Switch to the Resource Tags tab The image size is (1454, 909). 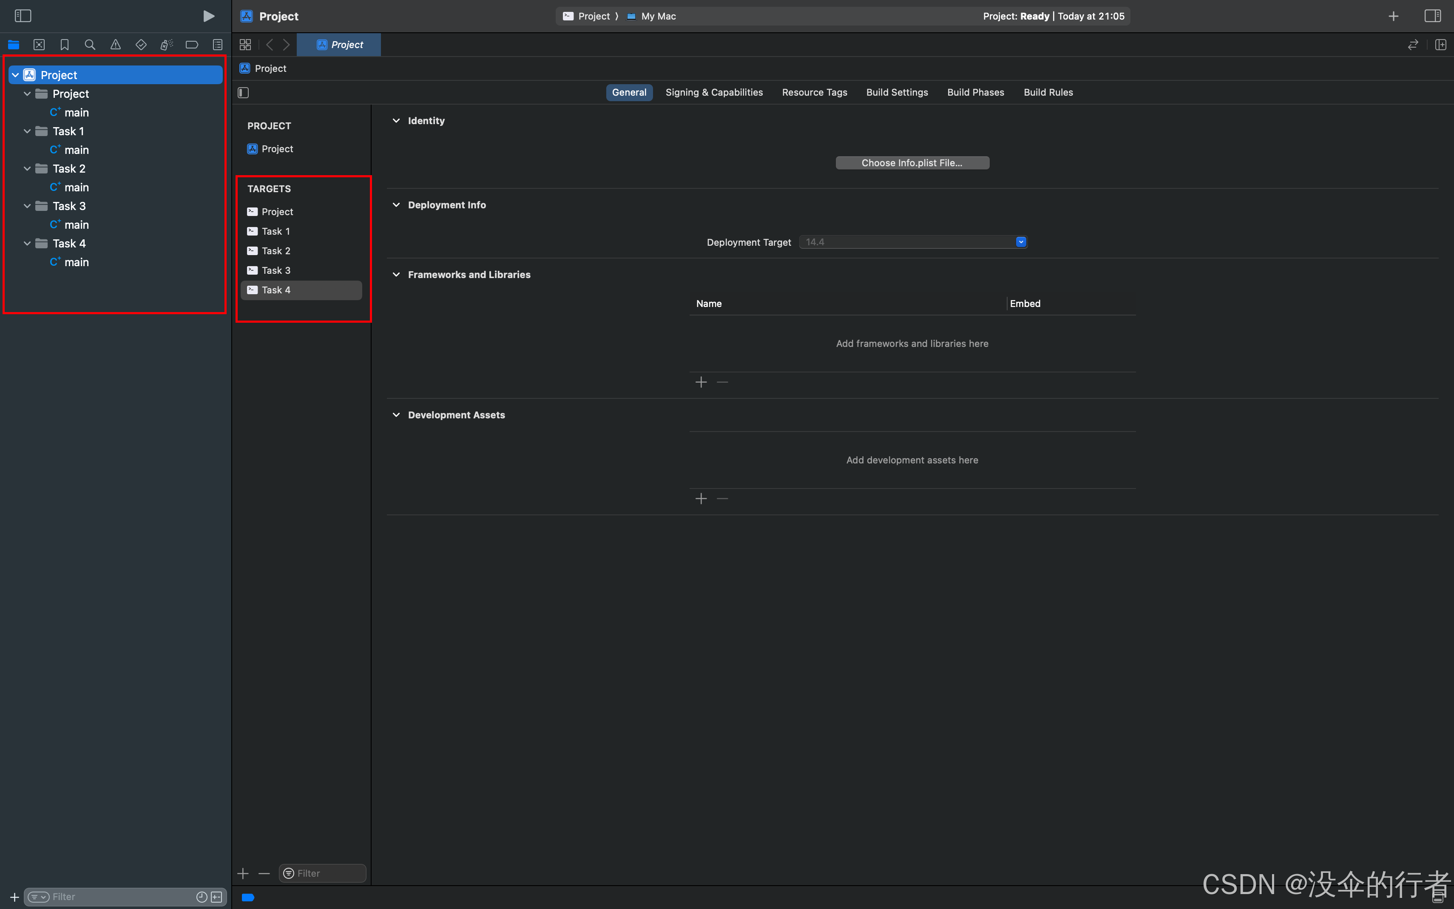click(x=815, y=93)
